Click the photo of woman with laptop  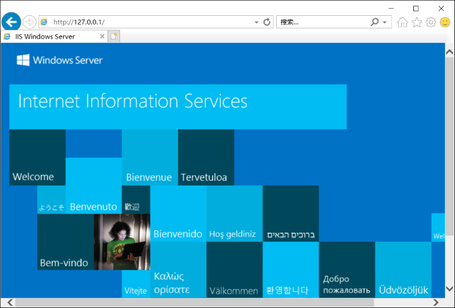[x=122, y=242]
